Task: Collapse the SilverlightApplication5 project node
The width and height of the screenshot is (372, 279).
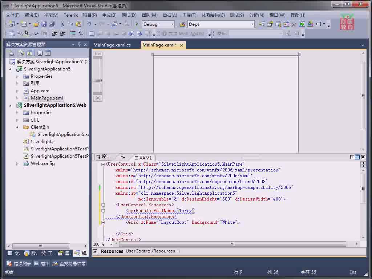Action: (11, 69)
